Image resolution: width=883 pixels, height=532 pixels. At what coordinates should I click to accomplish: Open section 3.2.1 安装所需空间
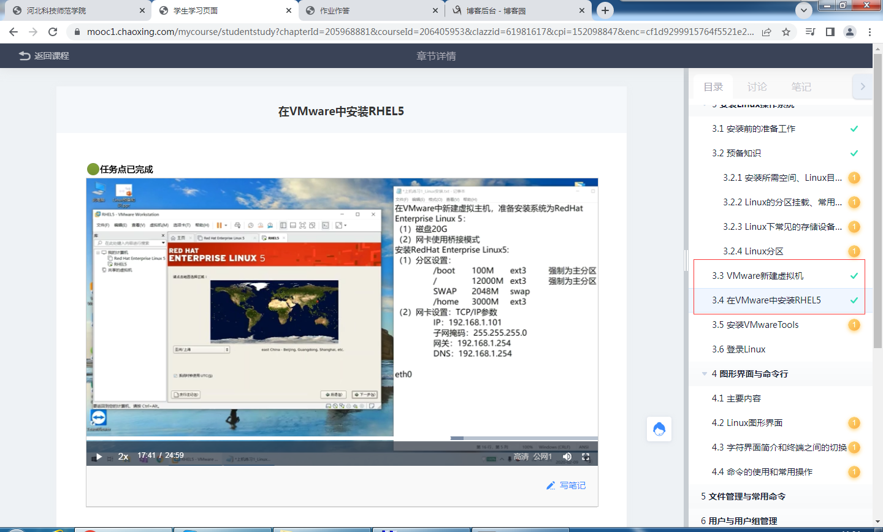click(x=782, y=178)
